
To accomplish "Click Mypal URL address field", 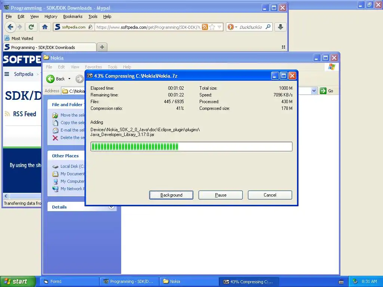I will [x=148, y=27].
